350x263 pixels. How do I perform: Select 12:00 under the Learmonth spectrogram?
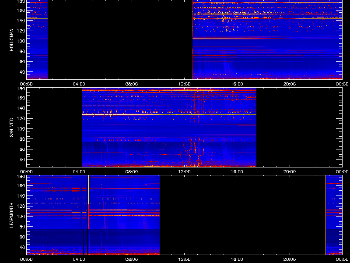point(184,259)
